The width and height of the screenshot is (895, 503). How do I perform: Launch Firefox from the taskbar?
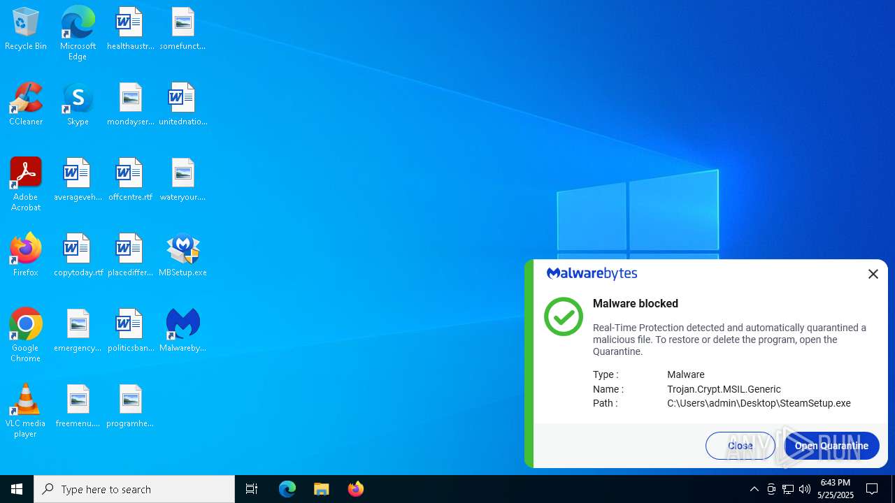[x=356, y=489]
